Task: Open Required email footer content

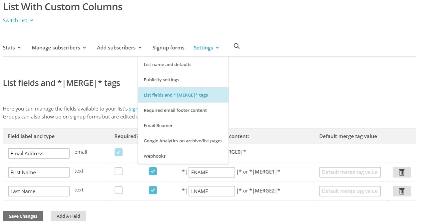Action: (x=183, y=110)
